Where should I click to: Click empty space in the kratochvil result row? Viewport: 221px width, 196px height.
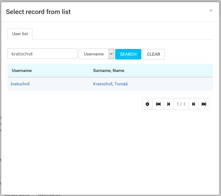(171, 84)
